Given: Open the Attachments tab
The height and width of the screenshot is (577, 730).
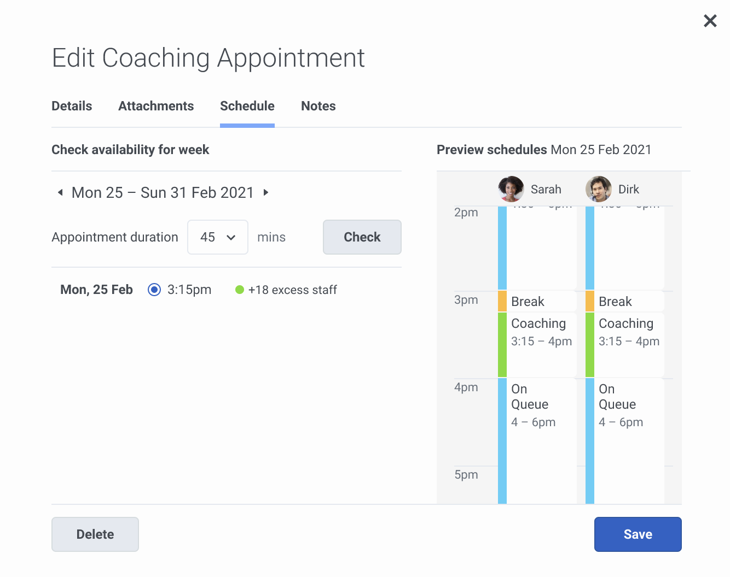Looking at the screenshot, I should (156, 106).
